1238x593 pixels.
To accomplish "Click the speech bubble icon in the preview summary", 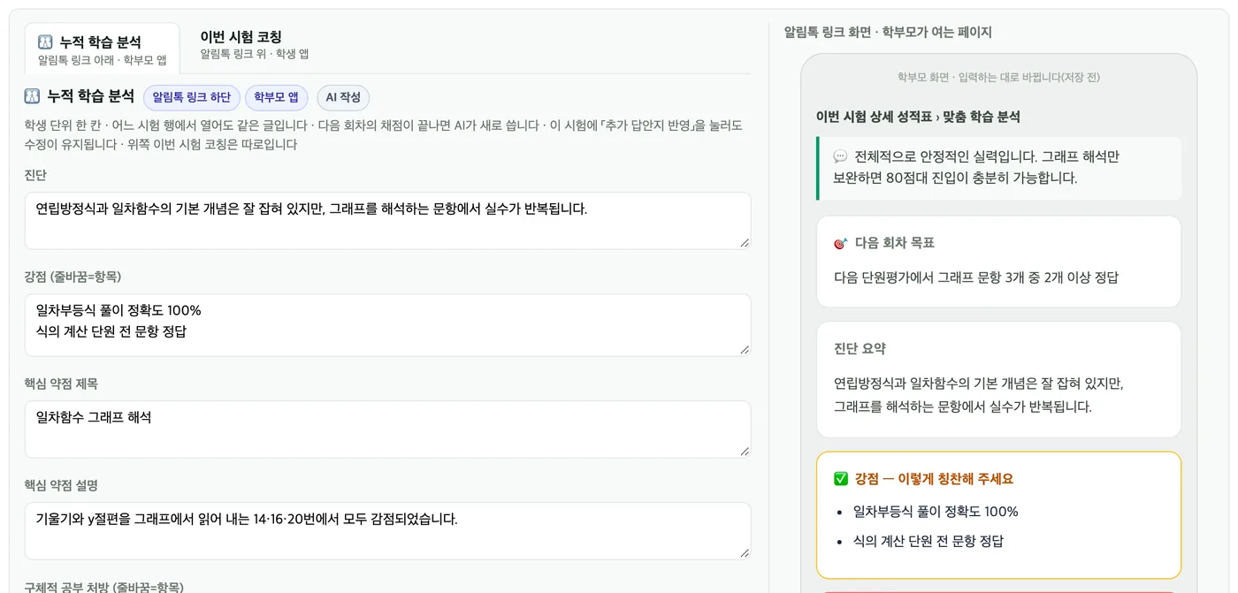I will point(840,156).
